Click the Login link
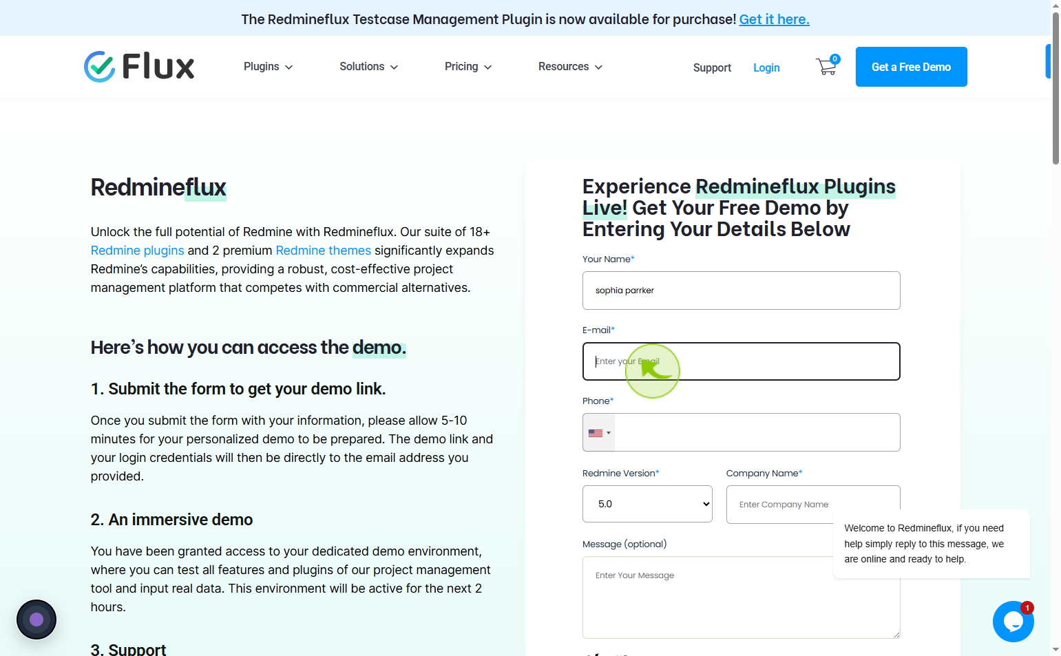This screenshot has height=656, width=1061. click(x=766, y=67)
